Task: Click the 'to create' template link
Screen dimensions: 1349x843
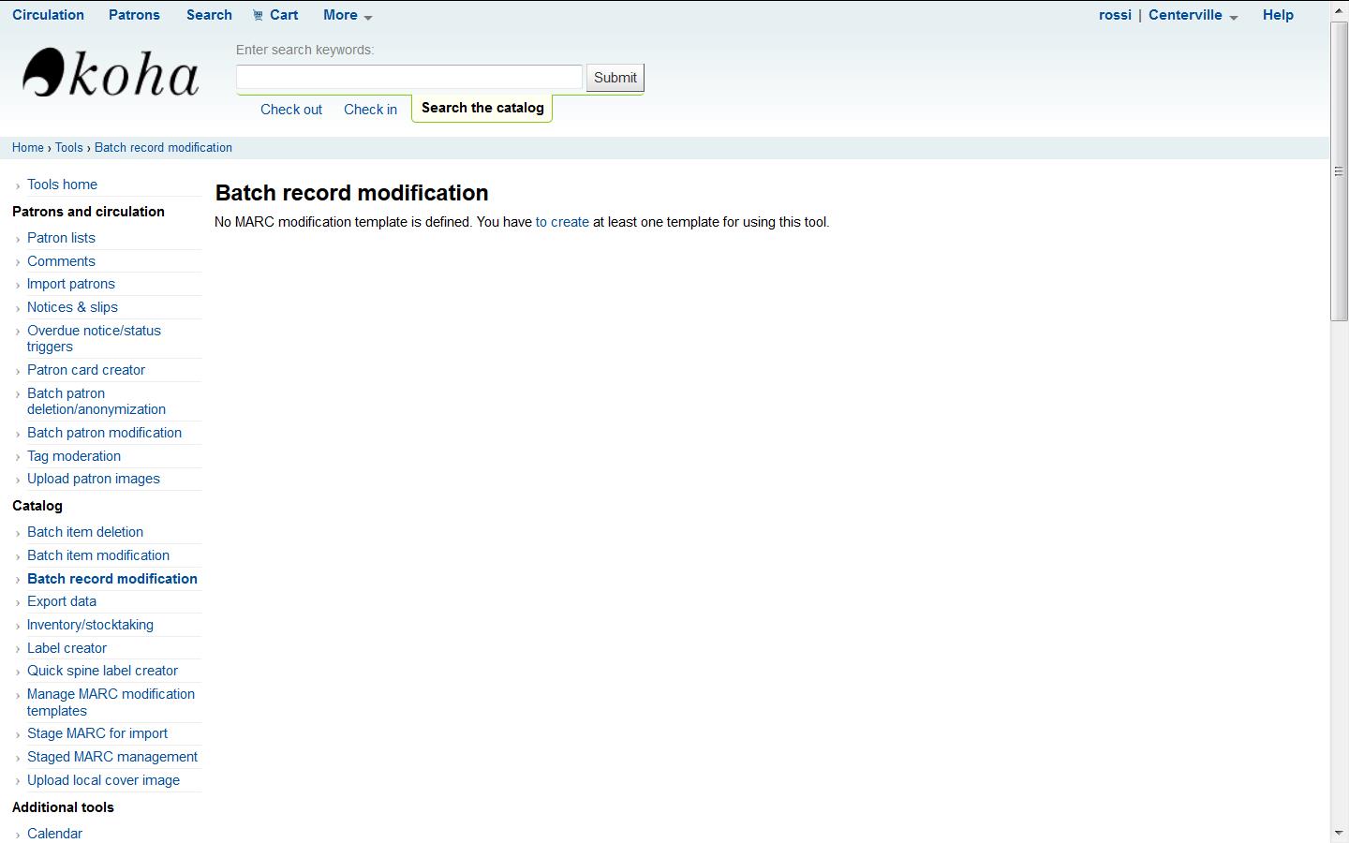Action: 562,222
